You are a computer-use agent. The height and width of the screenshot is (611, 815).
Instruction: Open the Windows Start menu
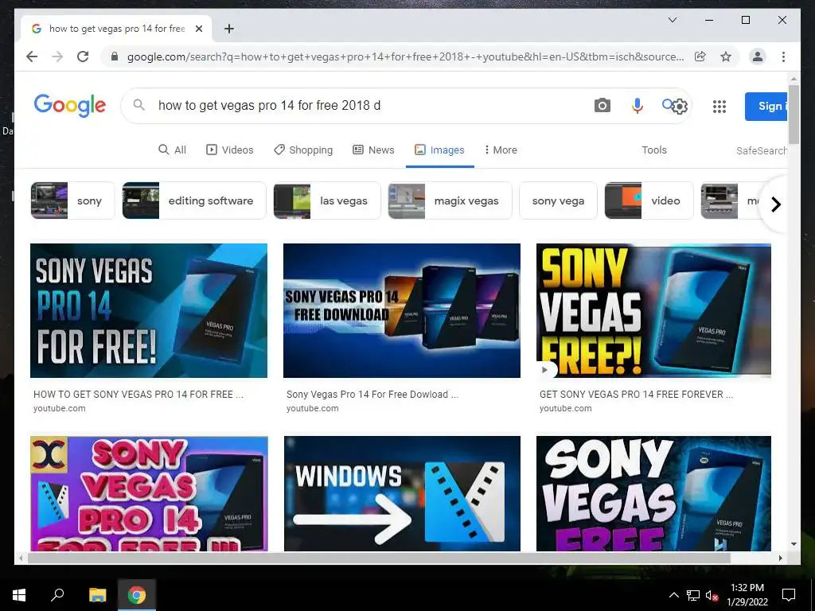coord(19,595)
